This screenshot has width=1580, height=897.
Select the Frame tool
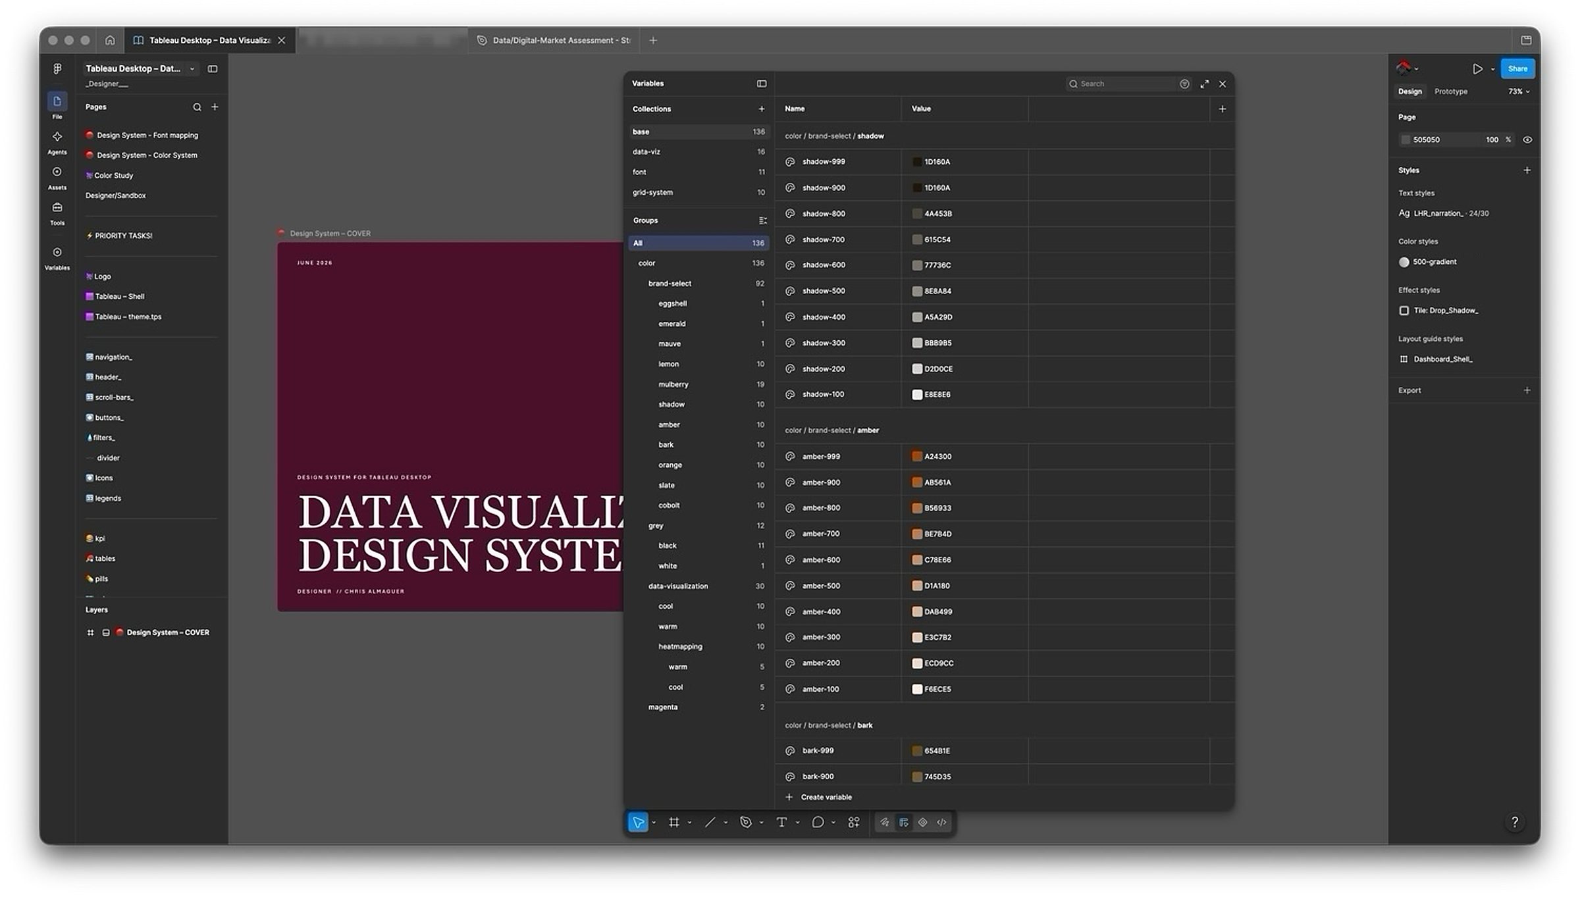674,822
